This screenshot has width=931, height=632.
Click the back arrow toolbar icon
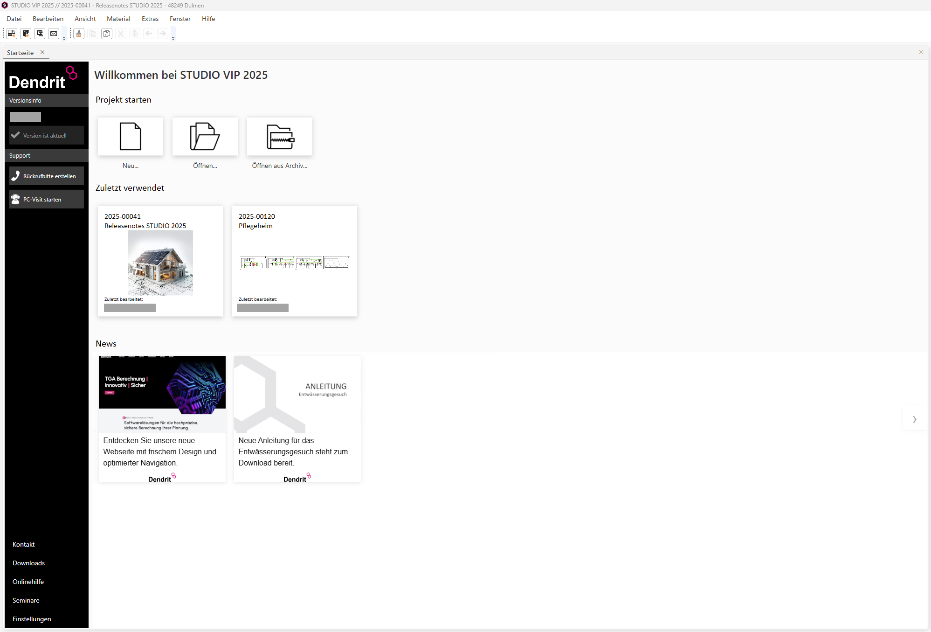(149, 34)
